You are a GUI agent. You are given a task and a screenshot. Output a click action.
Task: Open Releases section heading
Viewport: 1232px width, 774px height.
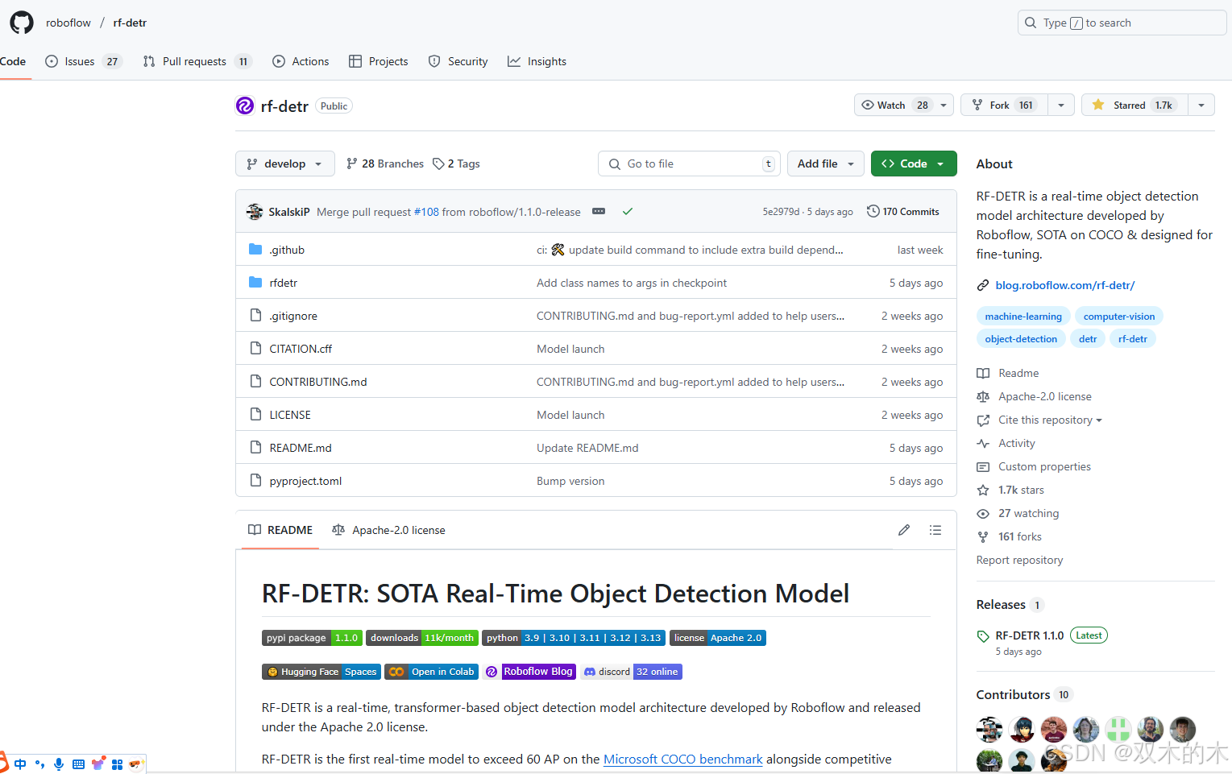[x=1001, y=605]
